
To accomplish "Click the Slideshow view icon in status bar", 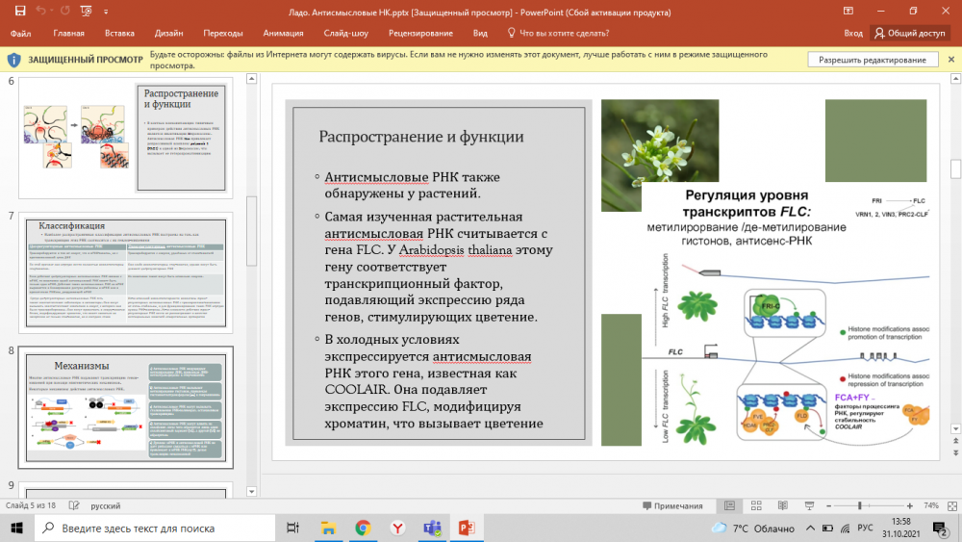I will (810, 505).
